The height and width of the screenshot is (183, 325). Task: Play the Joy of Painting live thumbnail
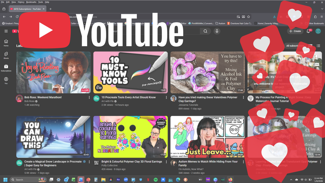(x=53, y=72)
